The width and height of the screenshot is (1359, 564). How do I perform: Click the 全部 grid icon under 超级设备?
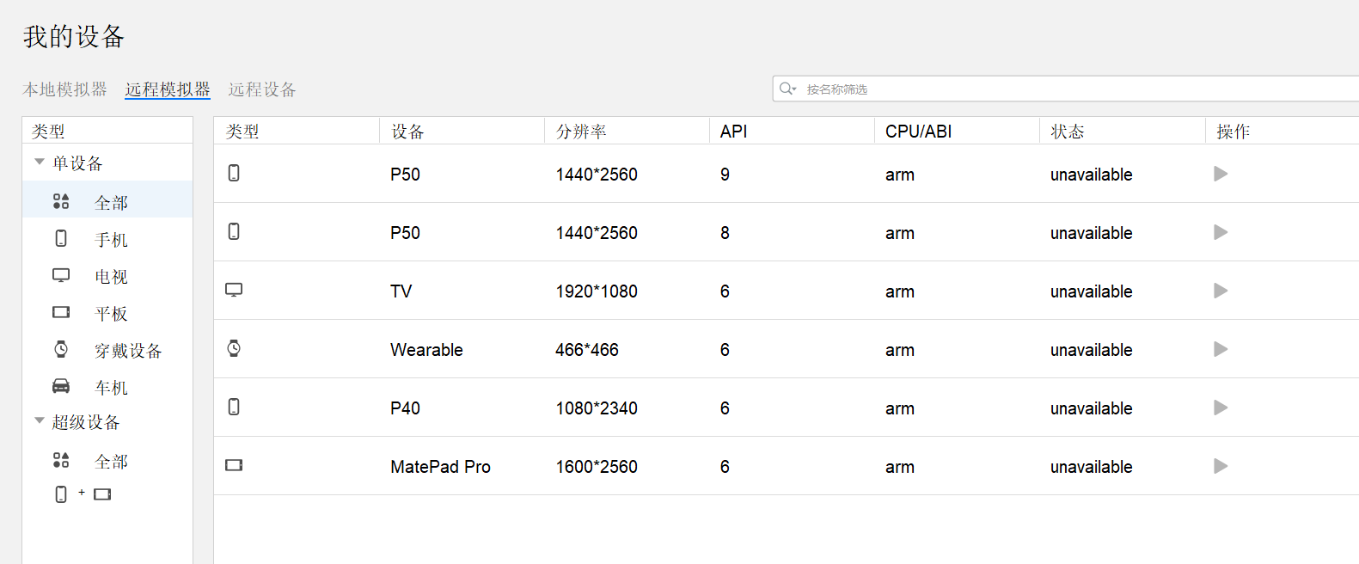[x=61, y=460]
